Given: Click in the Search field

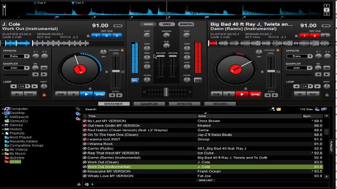Looking at the screenshot, I should click(184, 109).
